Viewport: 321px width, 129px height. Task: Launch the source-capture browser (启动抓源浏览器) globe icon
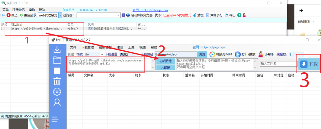point(128,15)
